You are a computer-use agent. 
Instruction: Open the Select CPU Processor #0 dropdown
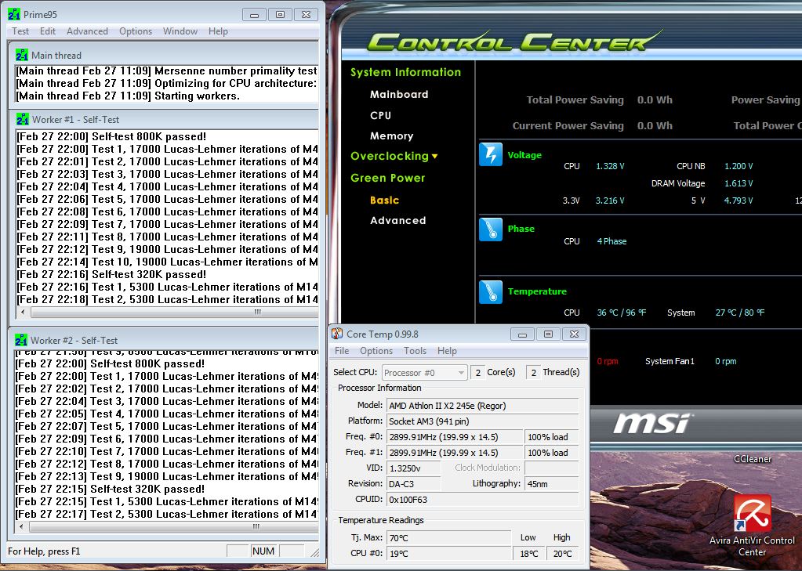(425, 373)
